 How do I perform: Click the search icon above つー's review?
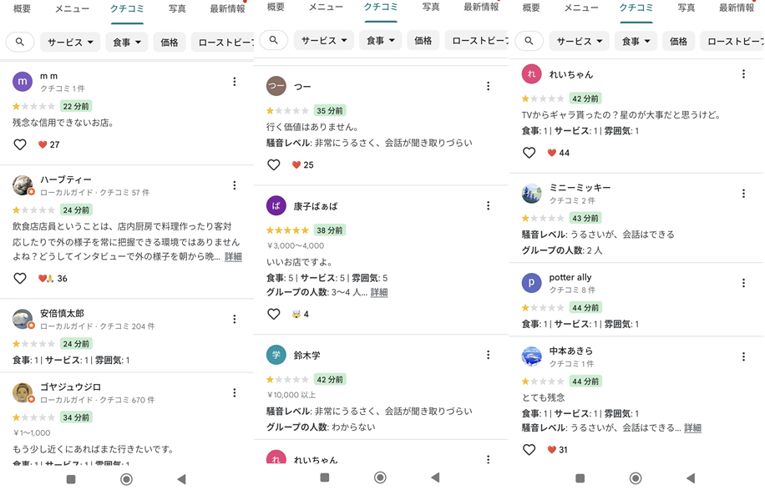tap(274, 39)
